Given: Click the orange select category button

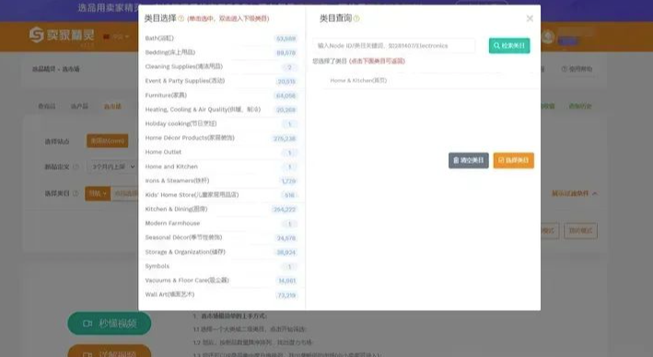Looking at the screenshot, I should [x=514, y=160].
